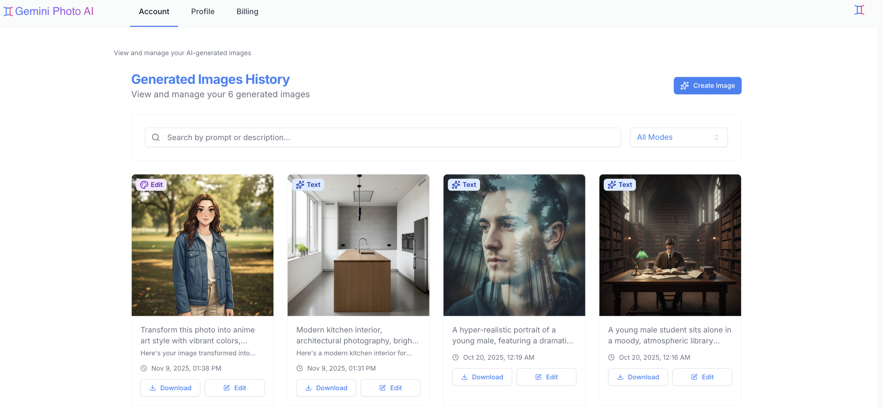Toggle the Edit badge on the anime image
Viewport: 883px width, 408px height.
[151, 184]
